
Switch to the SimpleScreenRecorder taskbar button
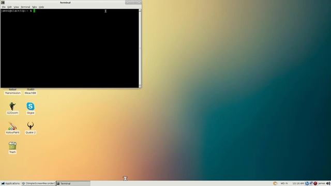[38, 183]
